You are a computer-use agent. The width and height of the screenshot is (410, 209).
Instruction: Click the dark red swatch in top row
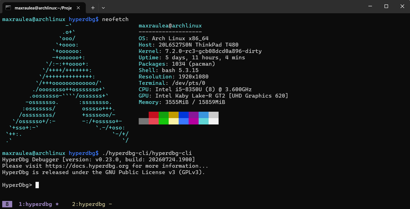click(x=154, y=115)
